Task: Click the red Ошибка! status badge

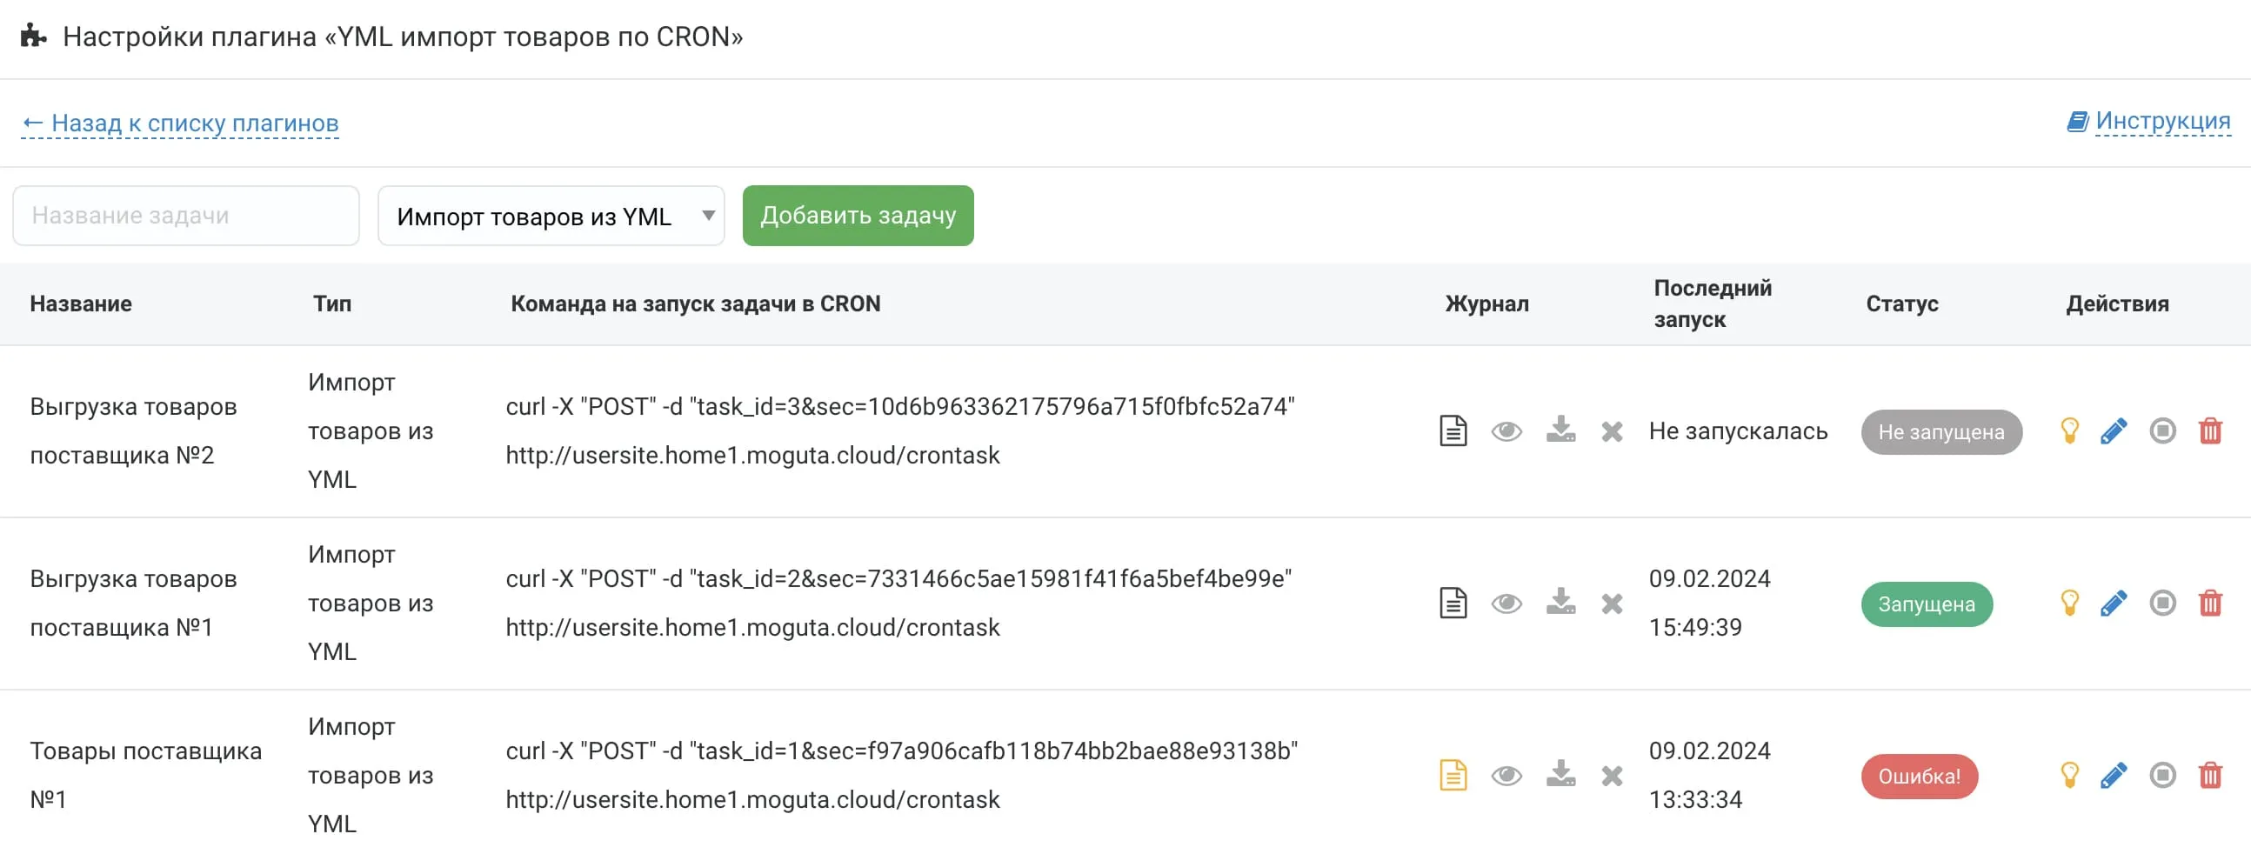Action: pos(1919,777)
